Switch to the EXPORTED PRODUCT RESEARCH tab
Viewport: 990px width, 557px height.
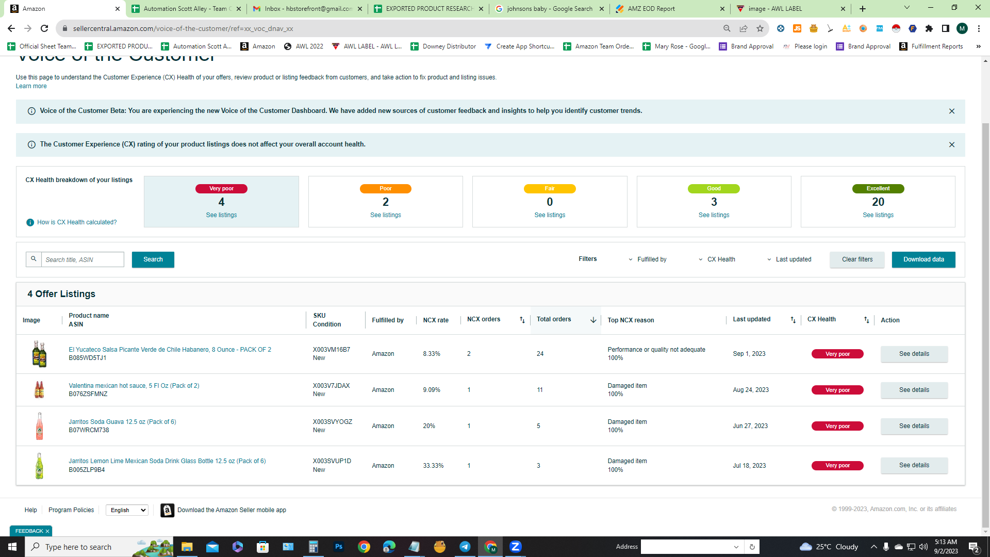[x=428, y=9]
